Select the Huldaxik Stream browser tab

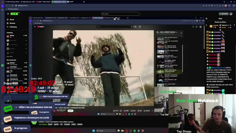[59, 2]
